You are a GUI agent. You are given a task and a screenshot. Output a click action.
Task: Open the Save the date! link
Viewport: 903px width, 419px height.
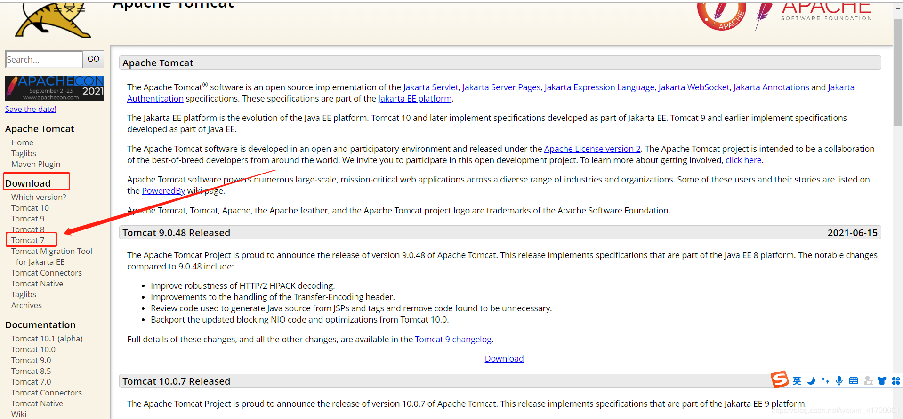[x=31, y=109]
